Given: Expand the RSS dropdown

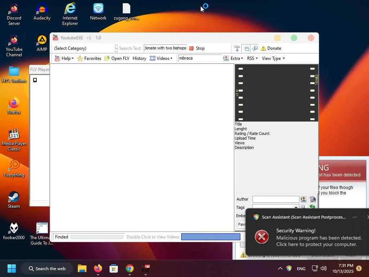Looking at the screenshot, I should [x=252, y=58].
